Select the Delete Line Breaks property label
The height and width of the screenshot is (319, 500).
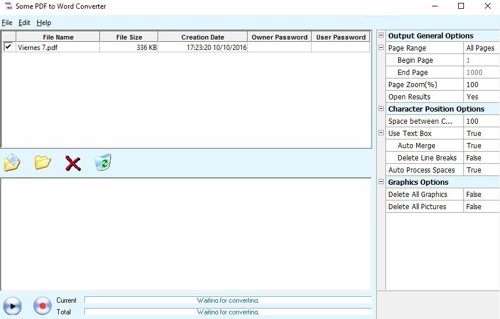pyautogui.click(x=427, y=157)
